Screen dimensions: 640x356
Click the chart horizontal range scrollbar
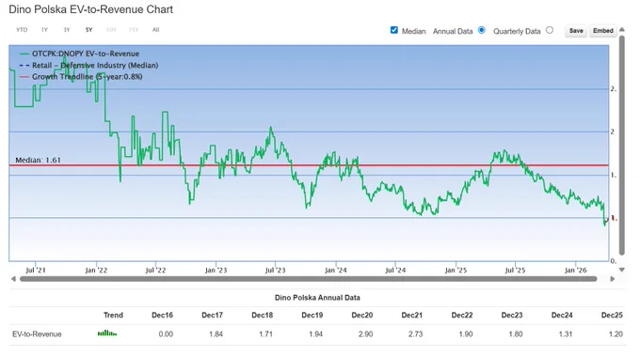(308, 279)
